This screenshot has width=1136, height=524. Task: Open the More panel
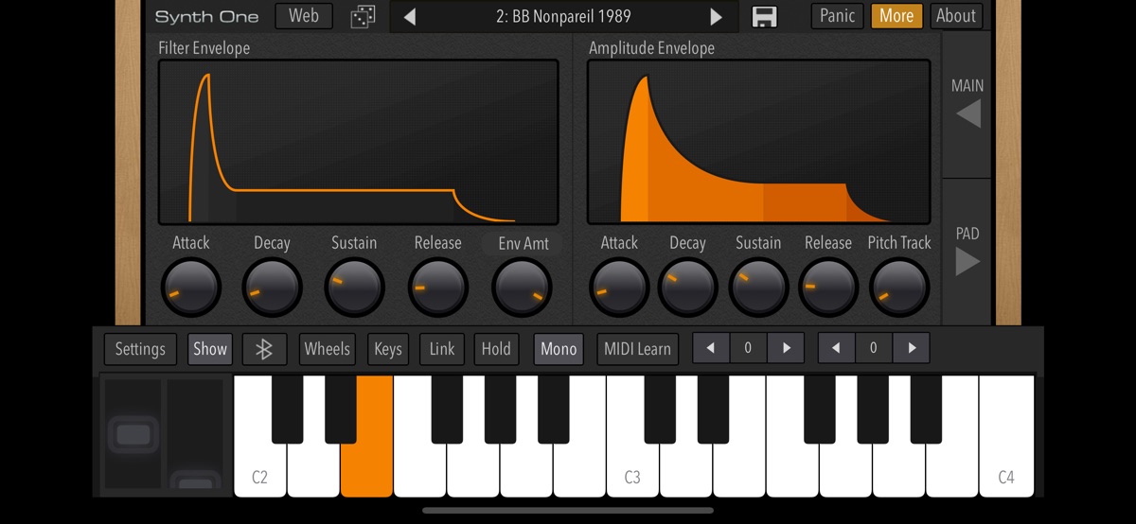tap(896, 16)
